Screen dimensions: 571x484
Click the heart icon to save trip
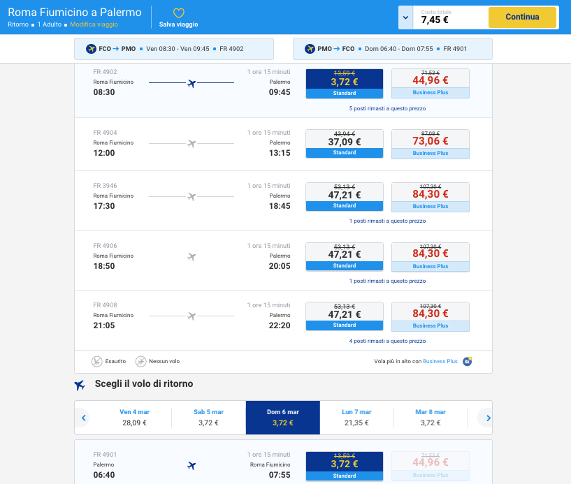coord(178,13)
